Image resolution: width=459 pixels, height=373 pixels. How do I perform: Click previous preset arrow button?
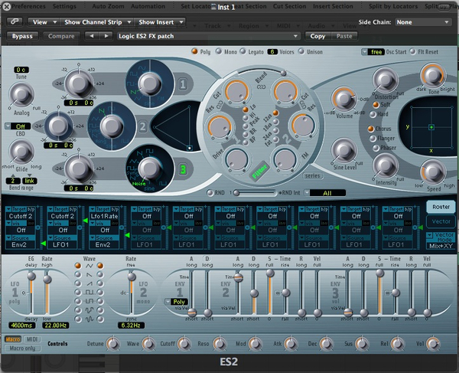[x=92, y=36]
